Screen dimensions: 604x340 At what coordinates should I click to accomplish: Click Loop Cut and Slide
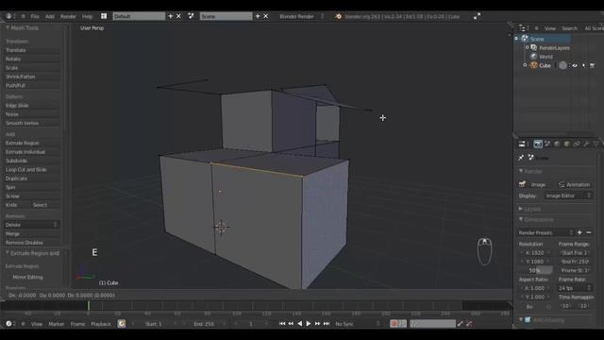pyautogui.click(x=32, y=170)
